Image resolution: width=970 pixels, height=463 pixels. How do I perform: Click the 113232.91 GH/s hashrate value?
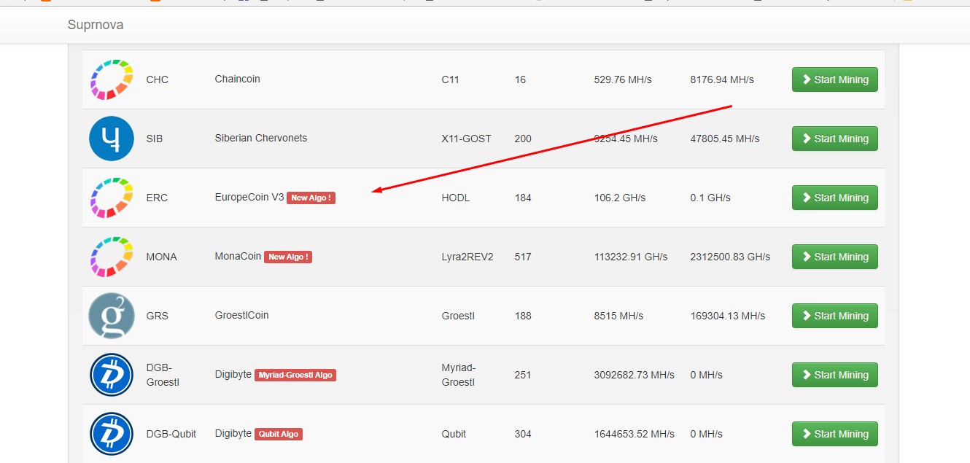(x=631, y=257)
